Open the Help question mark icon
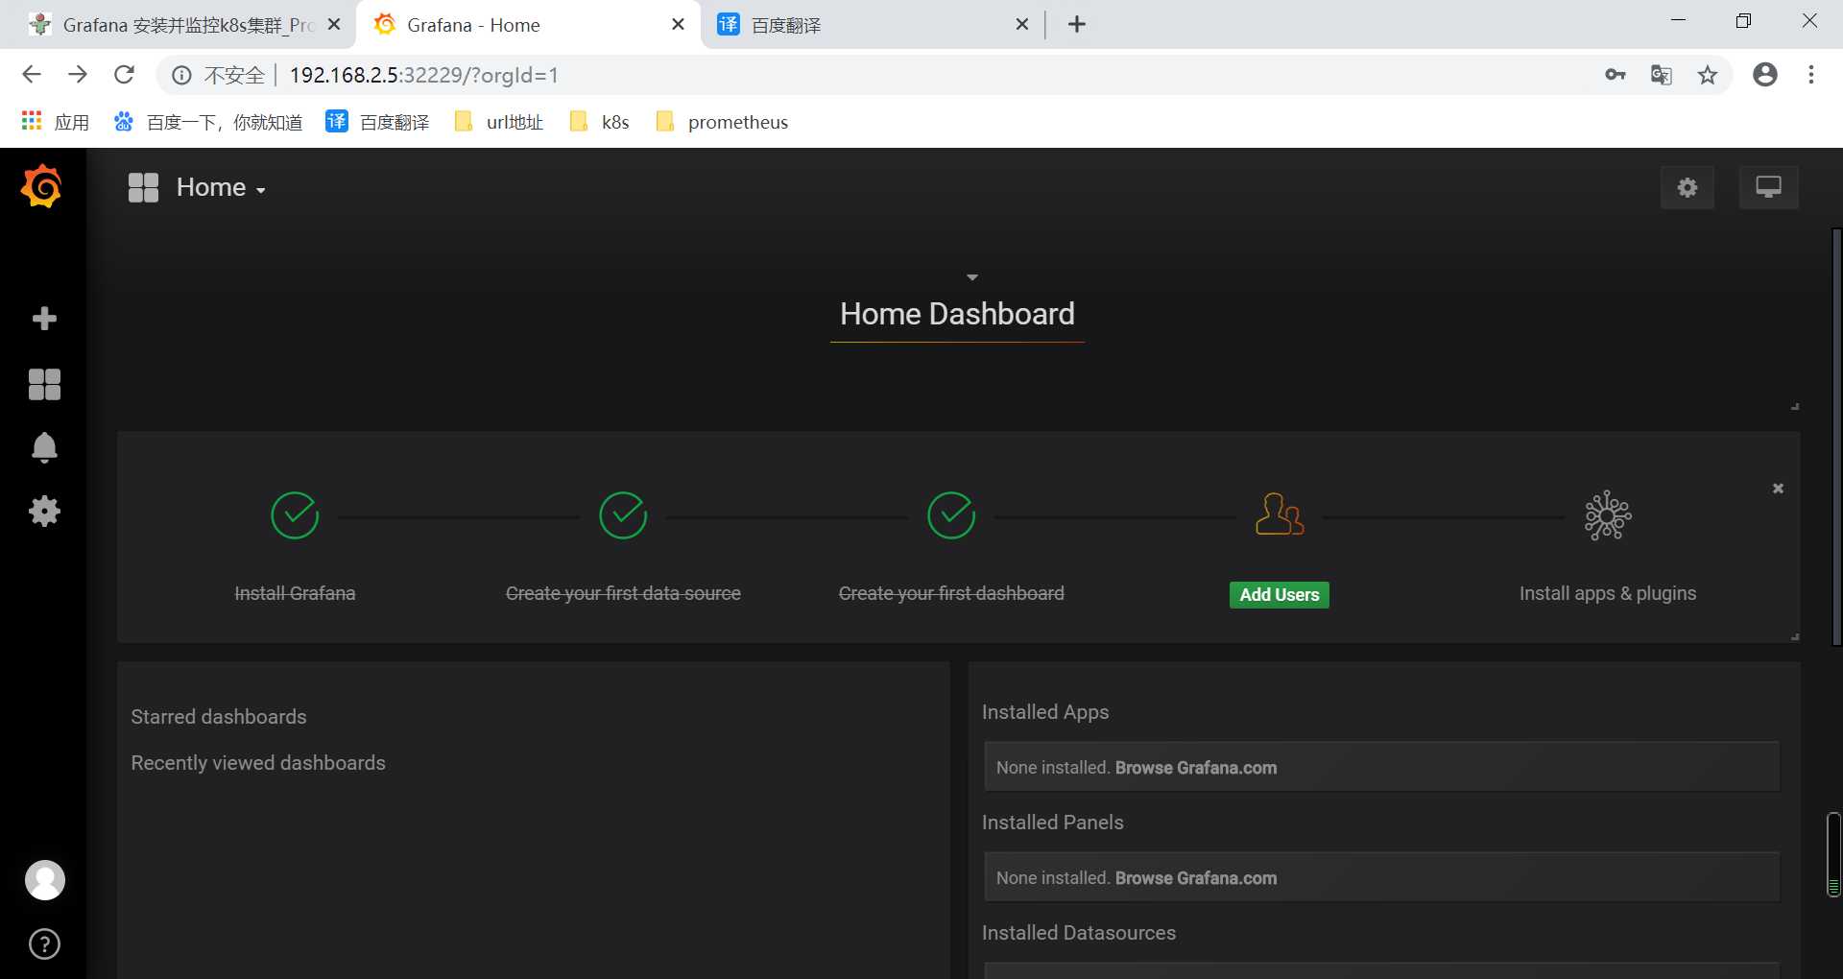The height and width of the screenshot is (979, 1843). click(x=44, y=944)
